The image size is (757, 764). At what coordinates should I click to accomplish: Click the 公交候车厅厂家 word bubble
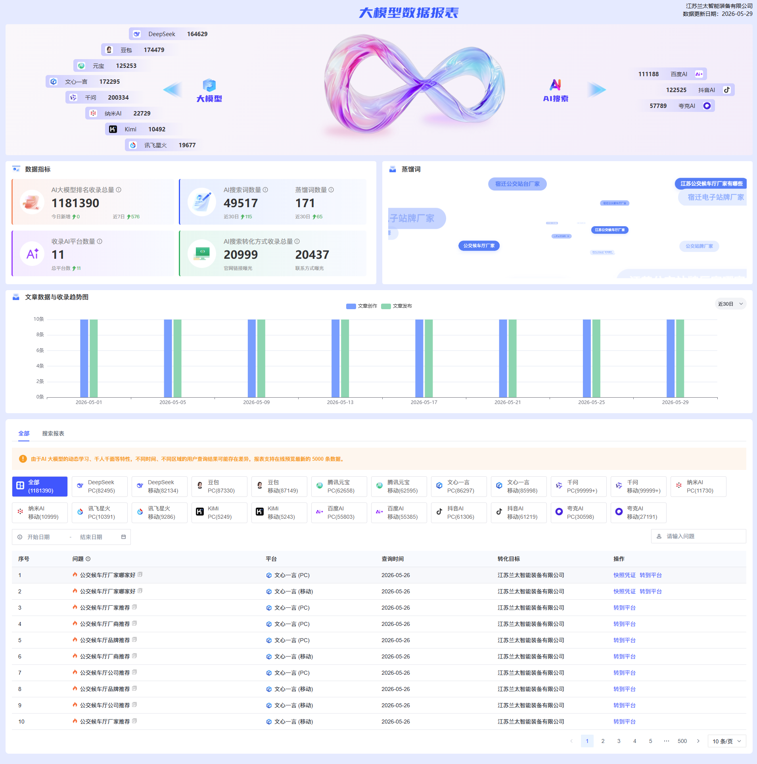tap(479, 246)
